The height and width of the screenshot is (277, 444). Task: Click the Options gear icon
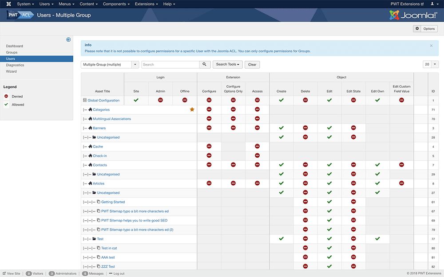click(x=417, y=28)
